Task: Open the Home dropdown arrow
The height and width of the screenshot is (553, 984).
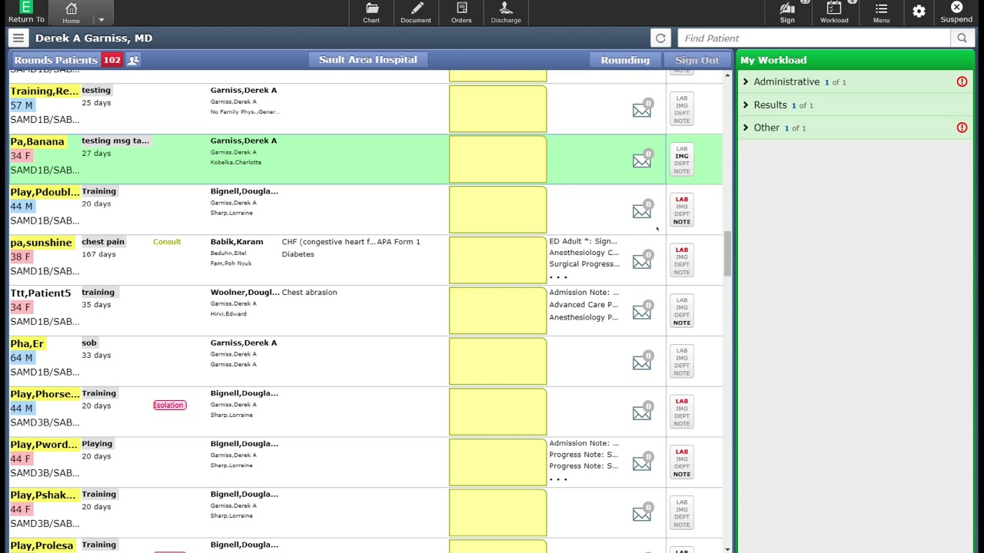Action: pyautogui.click(x=101, y=20)
